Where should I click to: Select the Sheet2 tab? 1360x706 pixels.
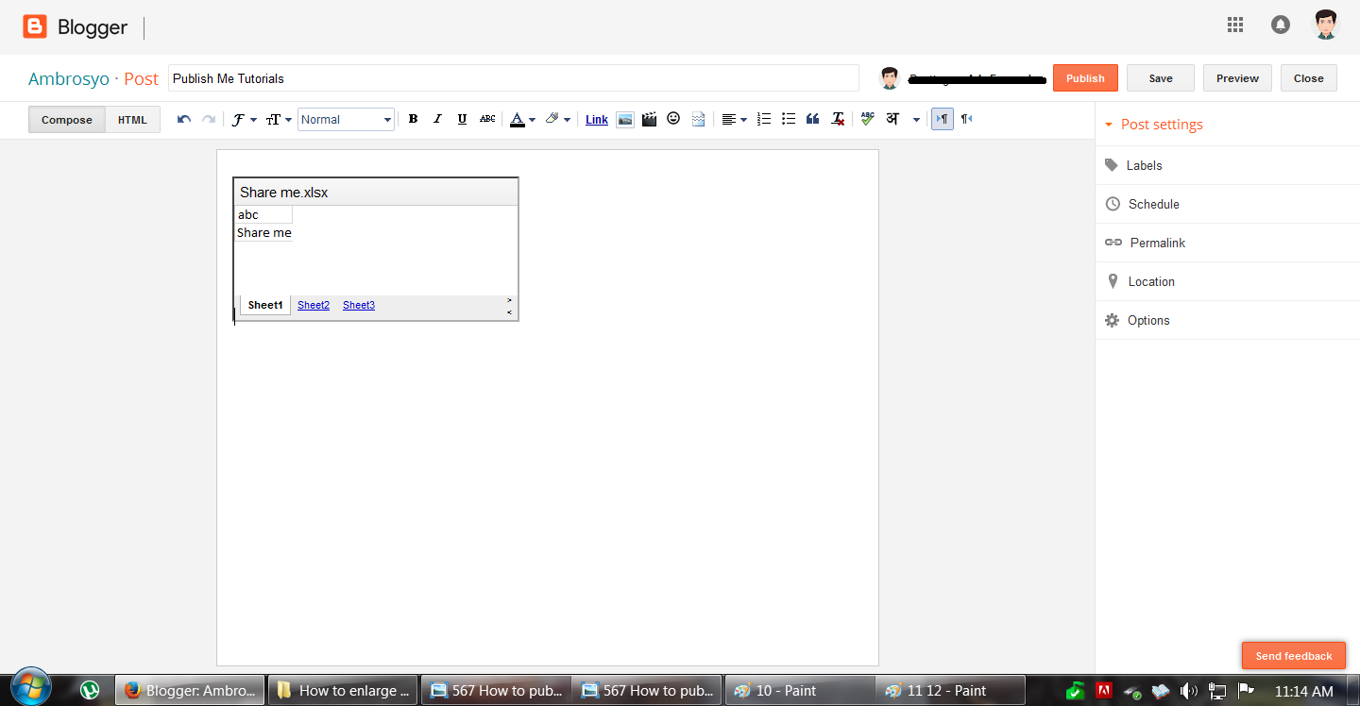pyautogui.click(x=313, y=304)
